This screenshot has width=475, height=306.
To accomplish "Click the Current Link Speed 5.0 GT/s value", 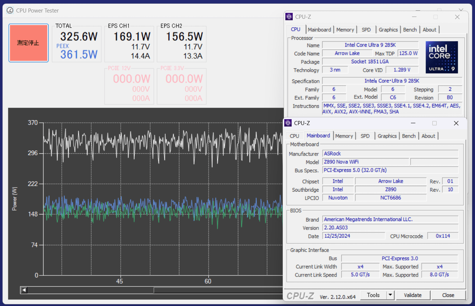I will pos(360,275).
